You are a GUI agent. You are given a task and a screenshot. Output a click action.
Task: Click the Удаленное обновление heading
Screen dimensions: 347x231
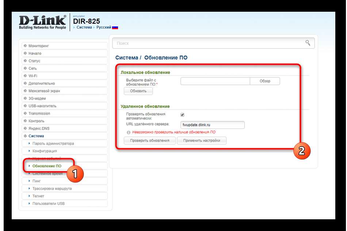[x=145, y=106]
